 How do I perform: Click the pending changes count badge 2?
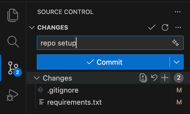pyautogui.click(x=178, y=78)
